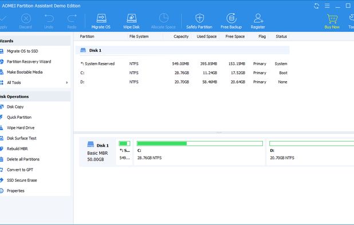Click the Status column header
The width and height of the screenshot is (354, 225).
pyautogui.click(x=281, y=37)
